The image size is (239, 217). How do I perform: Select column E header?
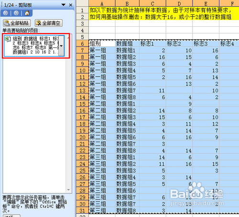click(x=206, y=3)
